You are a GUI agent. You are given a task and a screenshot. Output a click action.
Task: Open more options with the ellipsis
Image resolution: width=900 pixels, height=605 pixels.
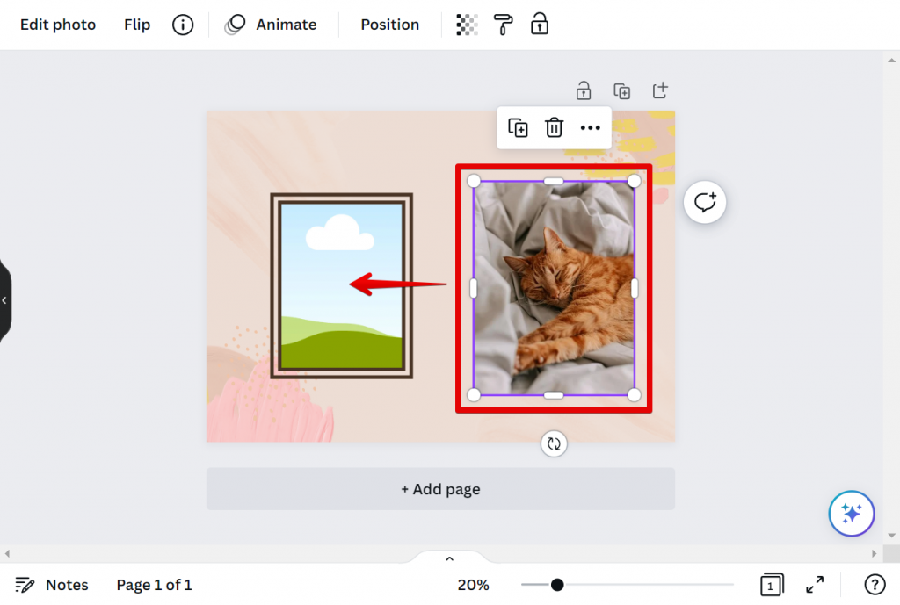[x=590, y=127]
